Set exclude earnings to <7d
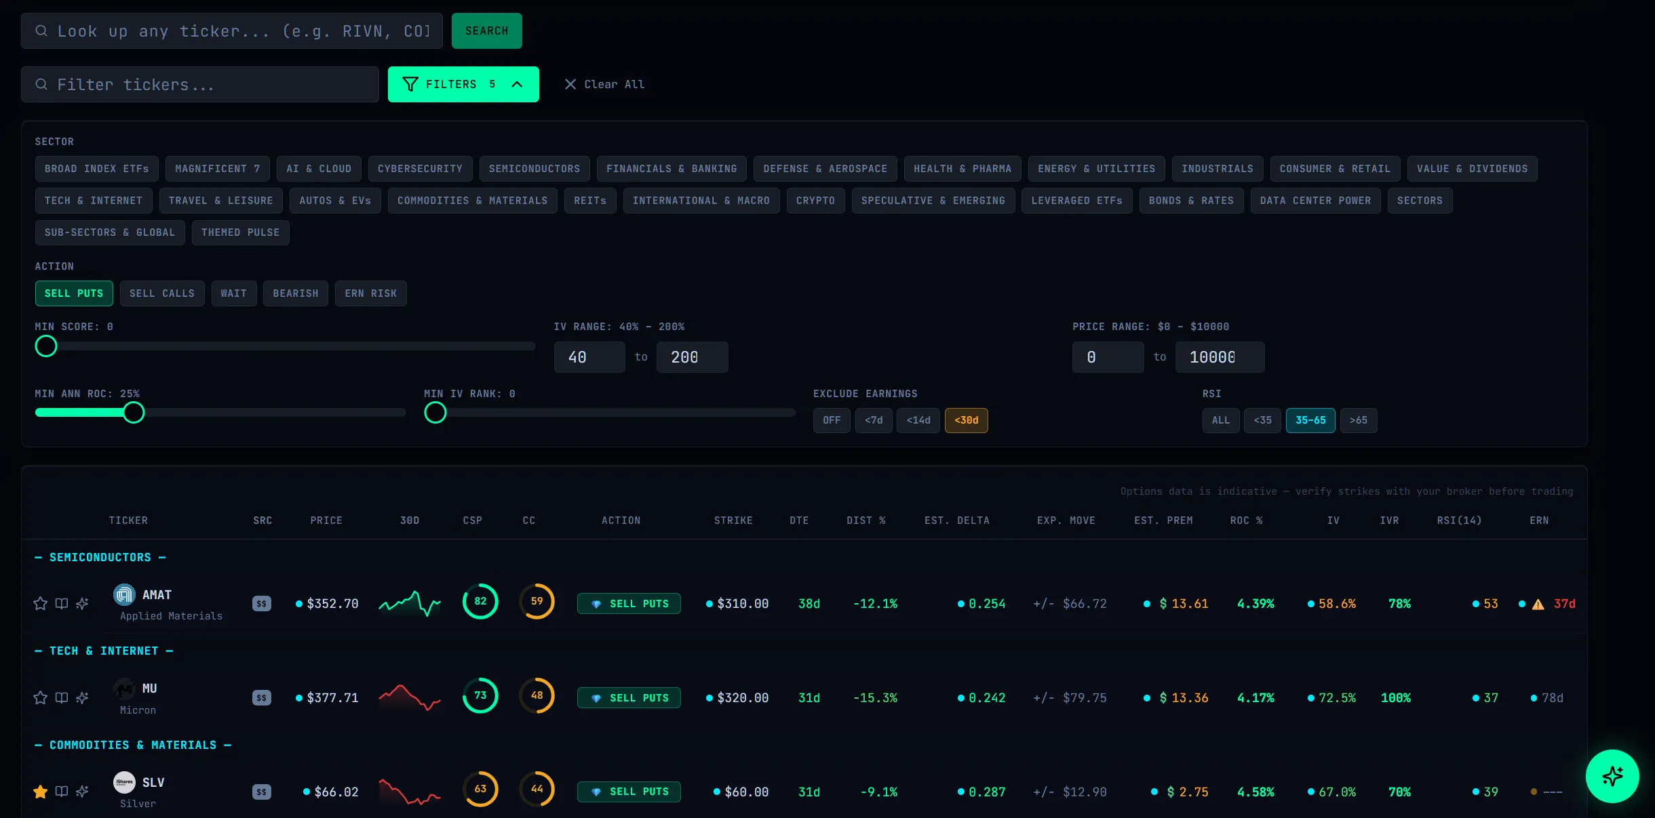Screen dimensions: 1655x818 coord(874,420)
